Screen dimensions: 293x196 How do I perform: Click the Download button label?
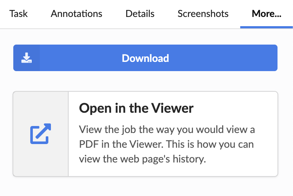point(145,58)
